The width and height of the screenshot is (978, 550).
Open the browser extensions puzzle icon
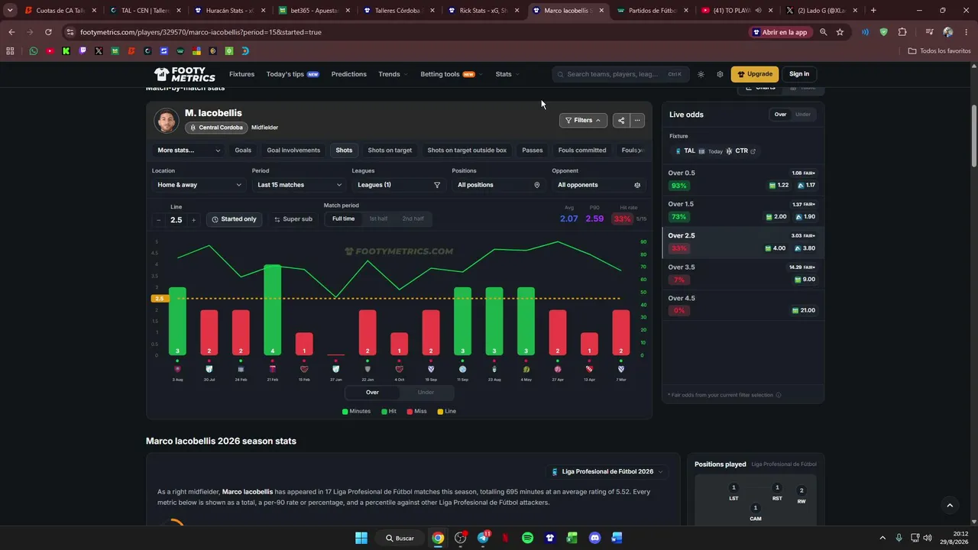pos(902,32)
